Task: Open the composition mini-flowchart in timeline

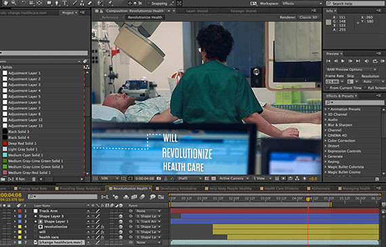Action: coord(105,196)
